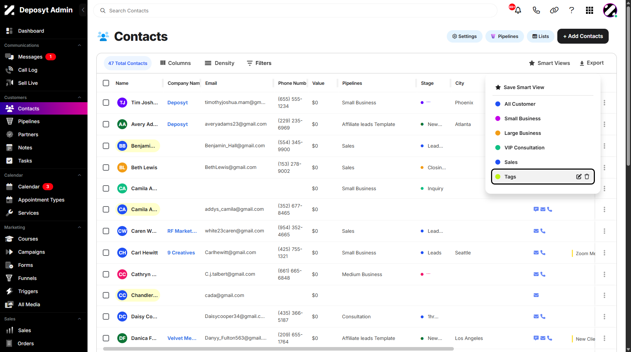Click the Export button
631x352 pixels.
592,63
